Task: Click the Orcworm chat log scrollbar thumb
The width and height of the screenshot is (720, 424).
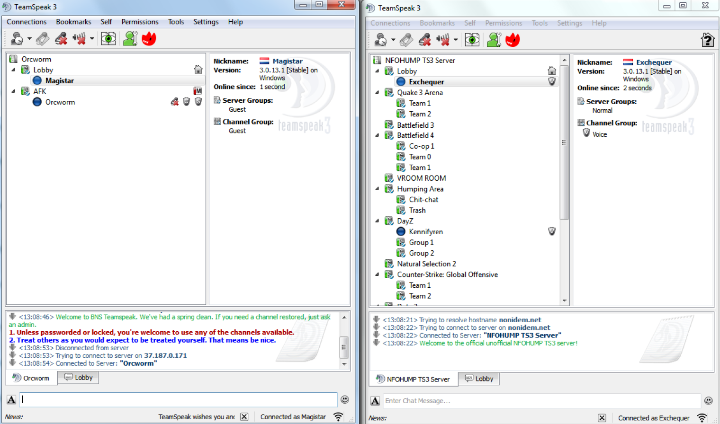Action: [344, 347]
